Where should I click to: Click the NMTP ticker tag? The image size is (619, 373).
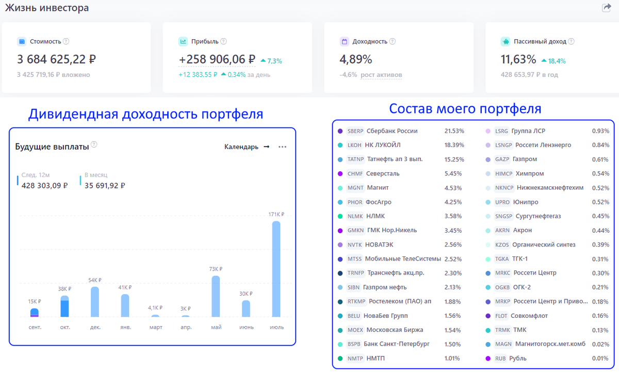click(355, 359)
